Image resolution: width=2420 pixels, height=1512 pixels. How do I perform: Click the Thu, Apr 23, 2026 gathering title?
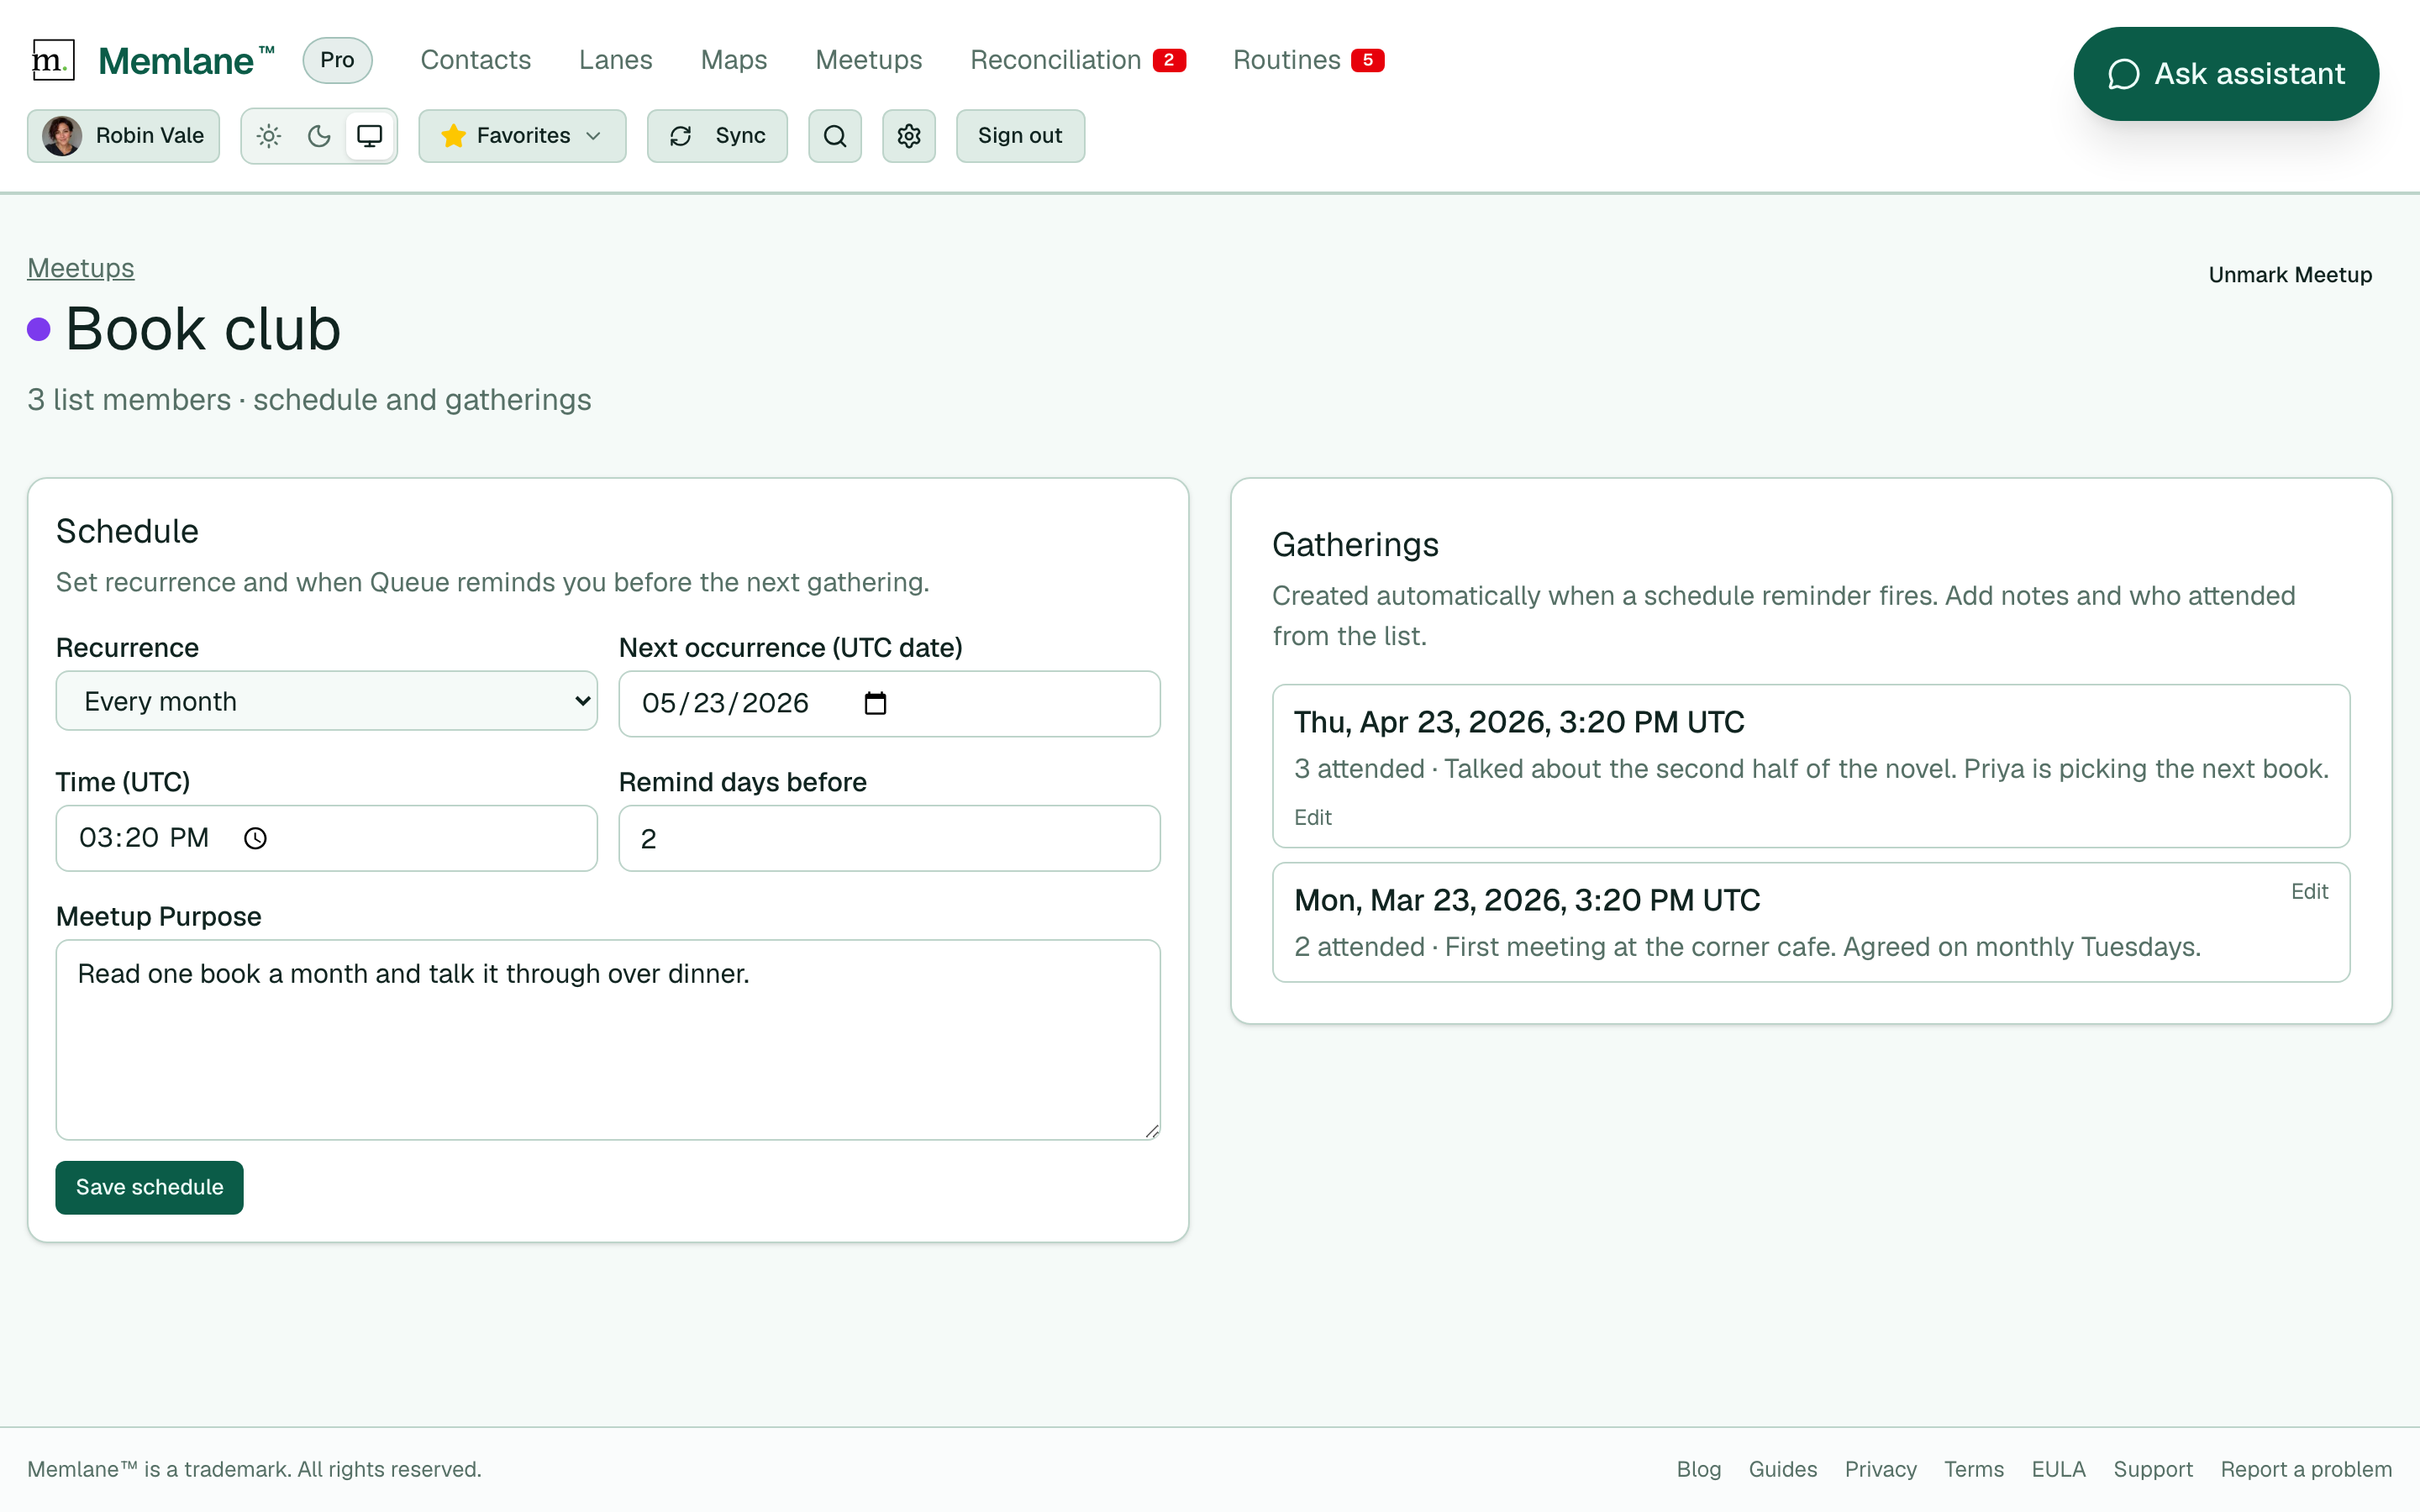[x=1519, y=722]
